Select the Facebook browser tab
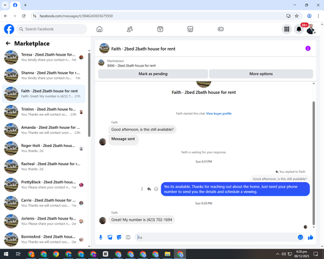The width and height of the screenshot is (324, 259). 15,5
